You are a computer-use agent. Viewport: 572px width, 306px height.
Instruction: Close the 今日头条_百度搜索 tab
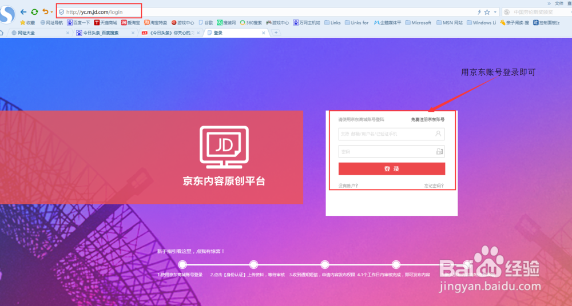pos(133,33)
